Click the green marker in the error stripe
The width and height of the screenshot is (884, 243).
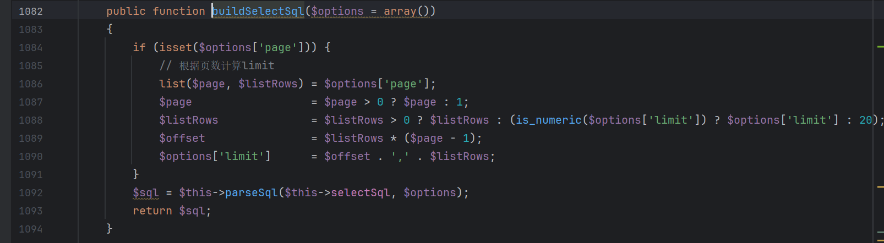tap(880, 47)
